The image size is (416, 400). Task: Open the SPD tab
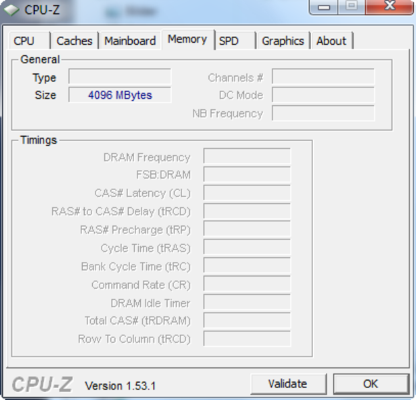tap(235, 41)
